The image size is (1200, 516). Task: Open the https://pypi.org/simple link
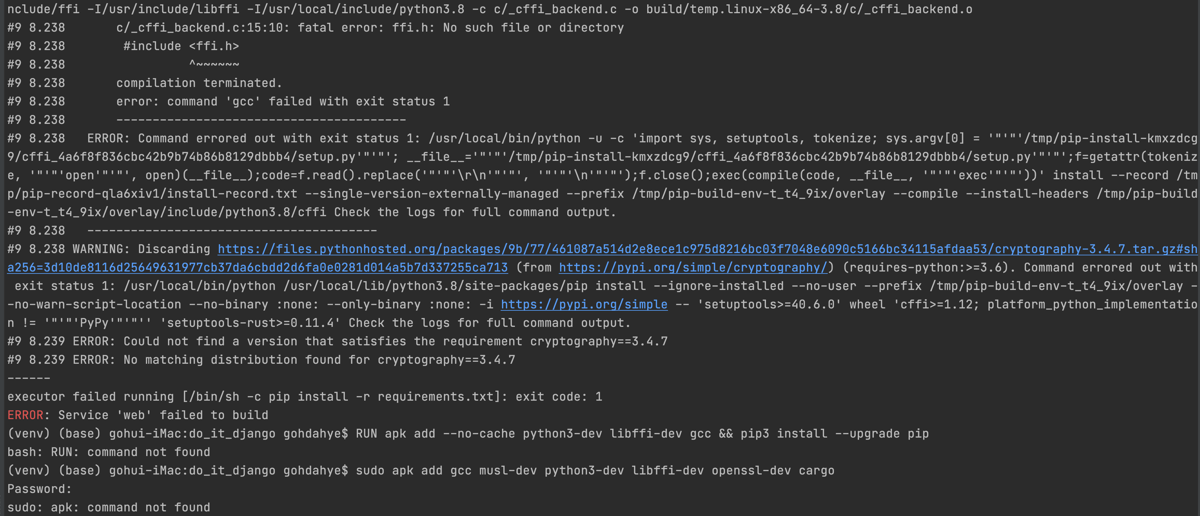pyautogui.click(x=584, y=304)
